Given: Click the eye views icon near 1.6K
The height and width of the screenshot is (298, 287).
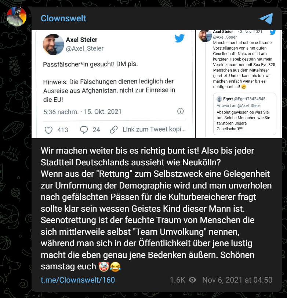Looking at the screenshot, I should [192, 280].
